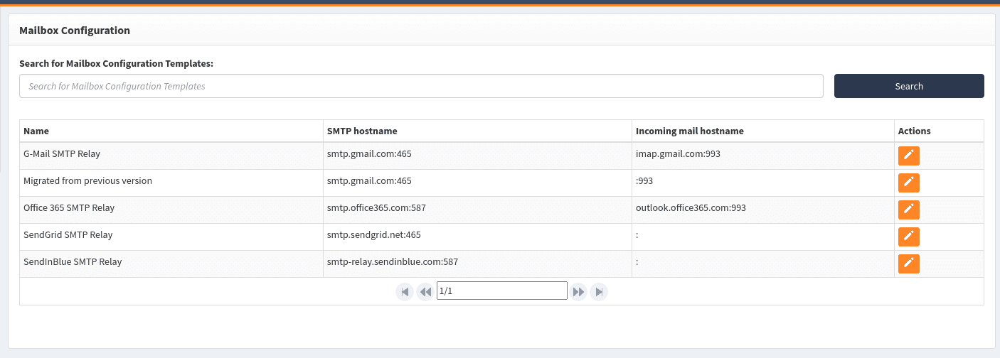Viewport: 1000px width, 358px height.
Task: Focus the Mailbox Configuration Templates search field
Action: click(421, 86)
